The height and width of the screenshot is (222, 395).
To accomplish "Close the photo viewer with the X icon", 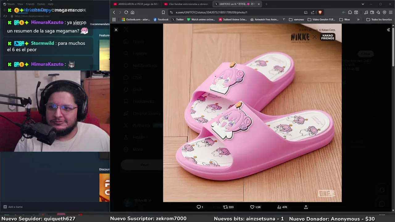I will 116,30.
